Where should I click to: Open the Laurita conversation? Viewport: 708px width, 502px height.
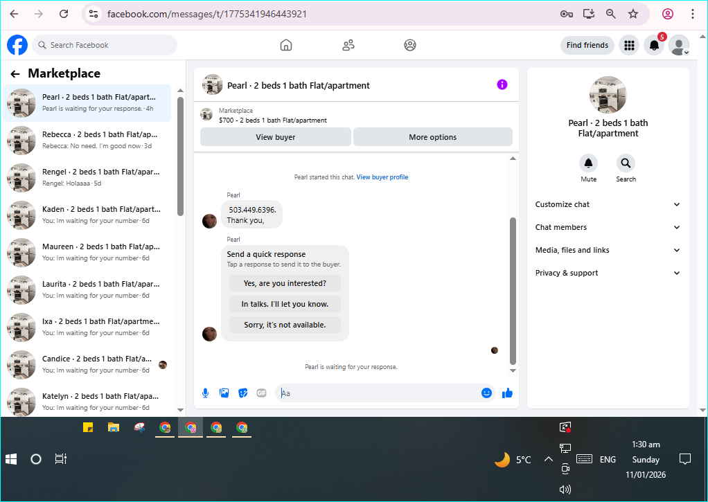click(x=87, y=290)
